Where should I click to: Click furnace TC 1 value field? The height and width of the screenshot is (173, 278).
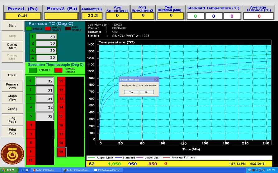coord(46,37)
